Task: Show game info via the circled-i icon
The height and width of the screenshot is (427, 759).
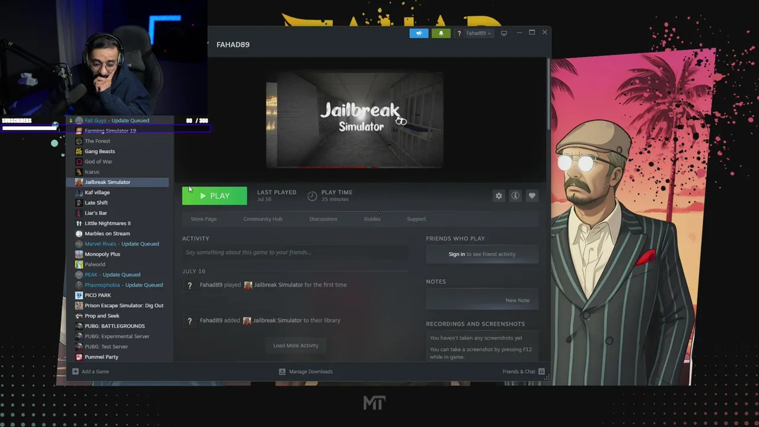Action: [x=515, y=196]
